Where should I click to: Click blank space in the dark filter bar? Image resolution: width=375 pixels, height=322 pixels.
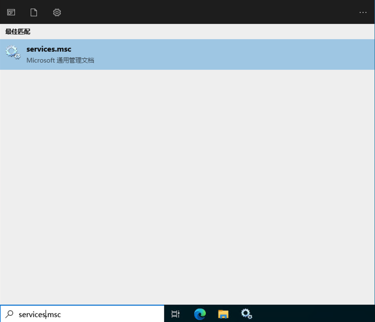point(206,12)
